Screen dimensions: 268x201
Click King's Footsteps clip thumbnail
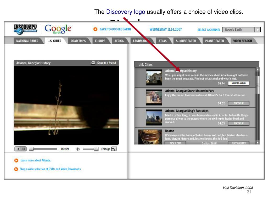[x=154, y=117]
